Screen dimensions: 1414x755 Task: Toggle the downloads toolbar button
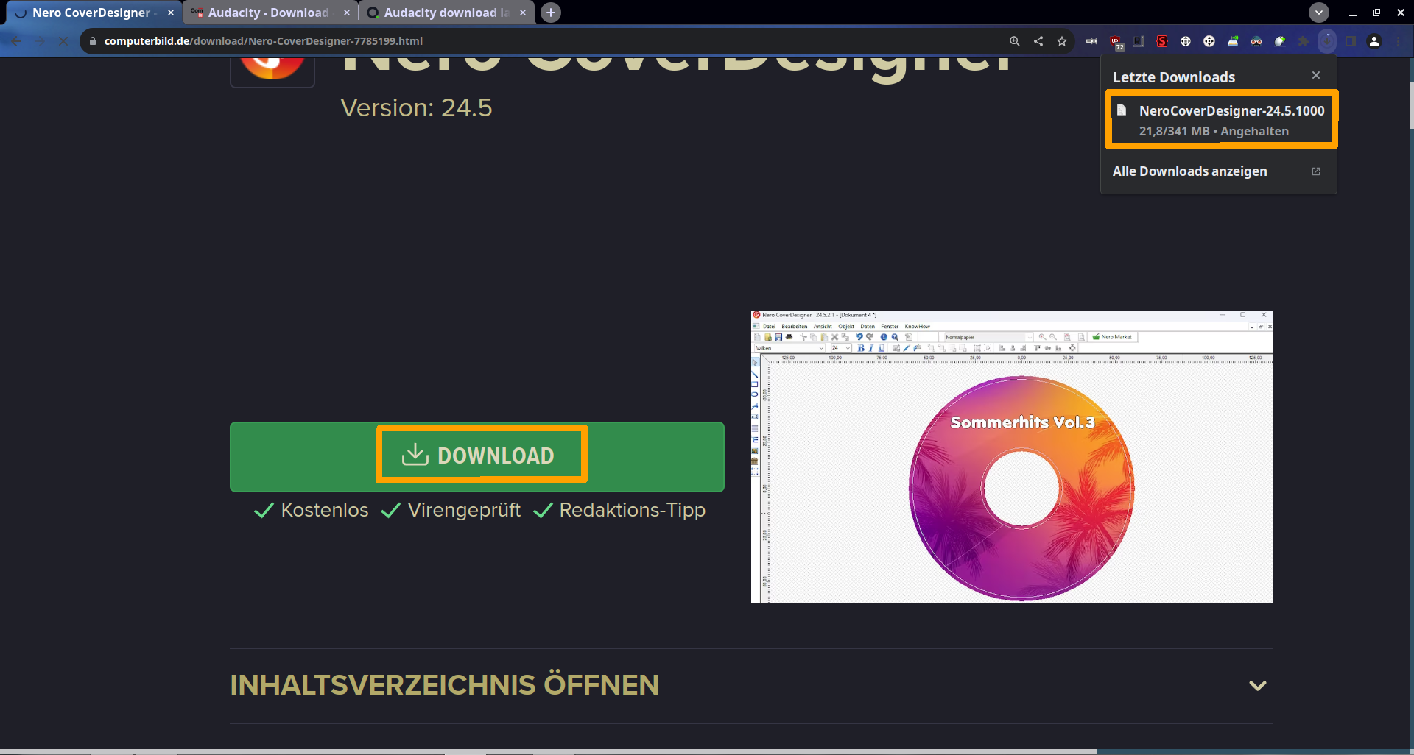[1327, 41]
